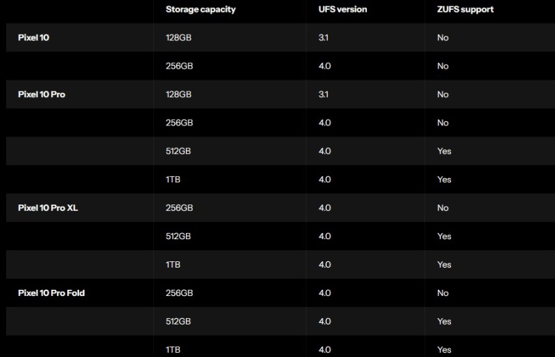Click the 1TB cell under Pixel 10 Pro

click(x=173, y=180)
